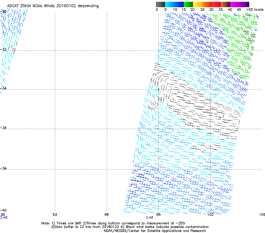Click the magenta 40-45 knots legend swatch
The width and height of the screenshot is (265, 233).
click(x=235, y=4)
